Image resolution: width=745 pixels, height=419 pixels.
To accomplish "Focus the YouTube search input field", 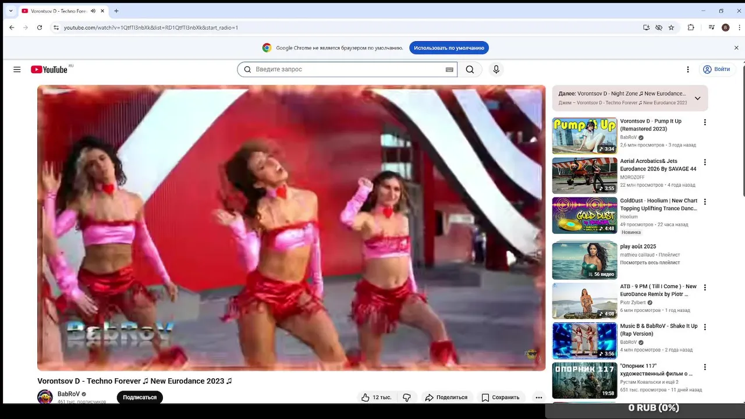I will (347, 69).
